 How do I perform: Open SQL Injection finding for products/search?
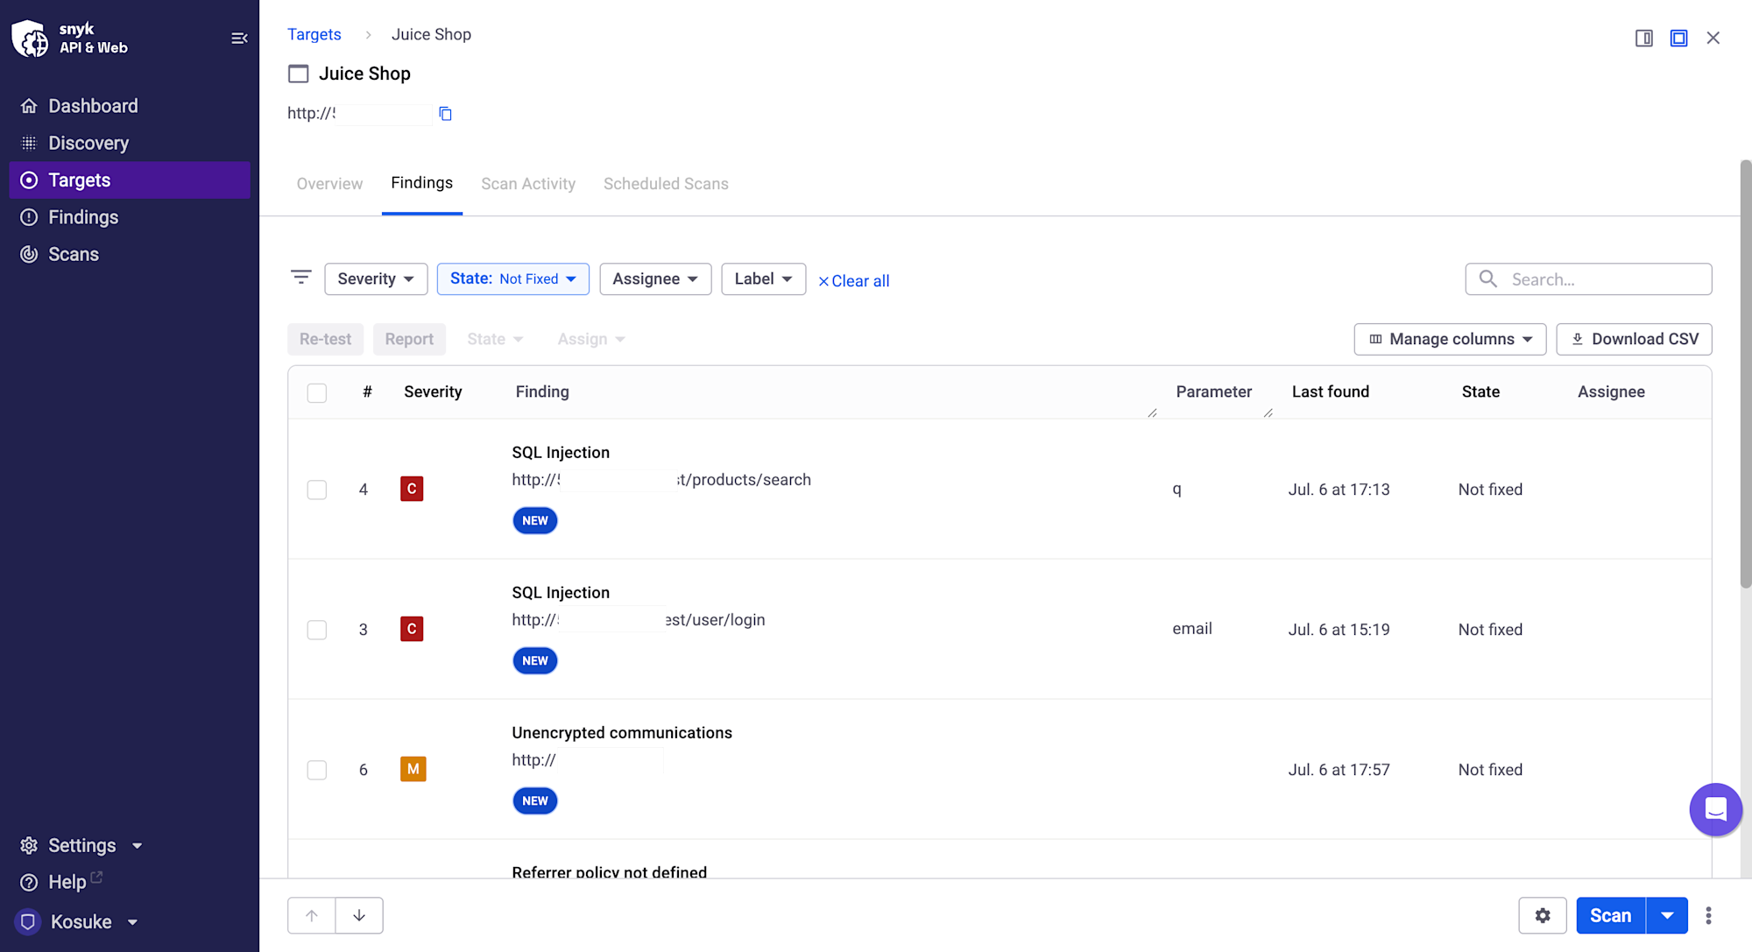click(x=561, y=453)
